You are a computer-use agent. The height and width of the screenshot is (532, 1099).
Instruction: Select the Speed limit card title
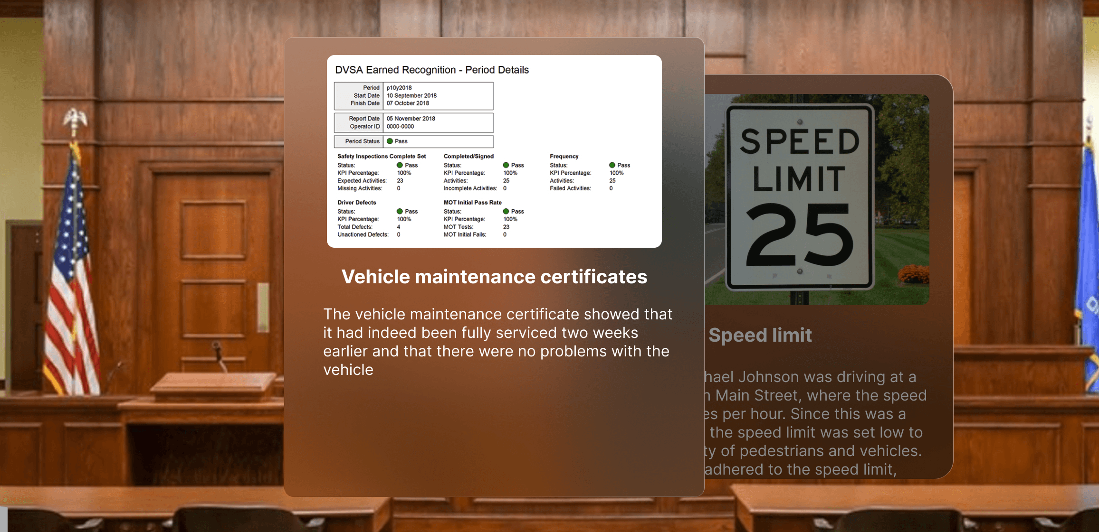760,335
